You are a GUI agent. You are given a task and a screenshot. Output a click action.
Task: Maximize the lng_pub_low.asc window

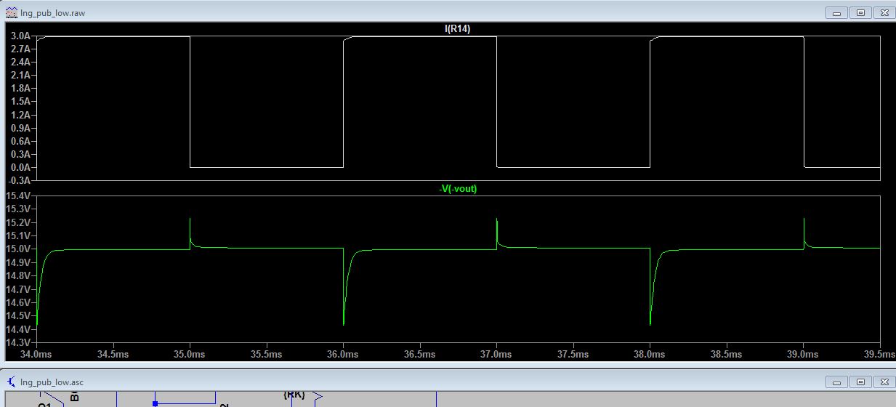pyautogui.click(x=861, y=382)
